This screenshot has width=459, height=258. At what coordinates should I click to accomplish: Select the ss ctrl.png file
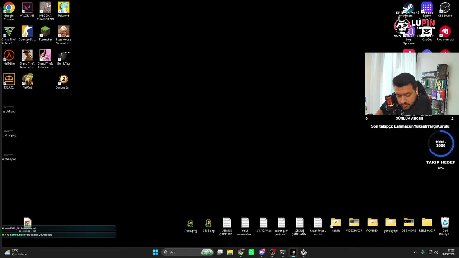pyautogui.click(x=9, y=109)
